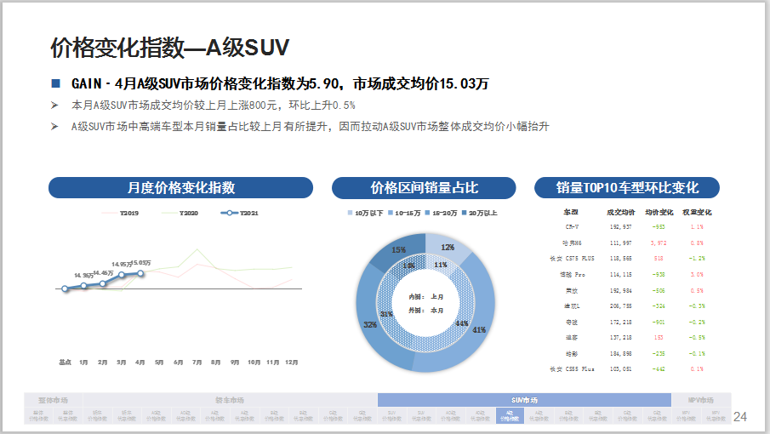Click the 10万以下 legend square
770x434 pixels.
pyautogui.click(x=351, y=213)
